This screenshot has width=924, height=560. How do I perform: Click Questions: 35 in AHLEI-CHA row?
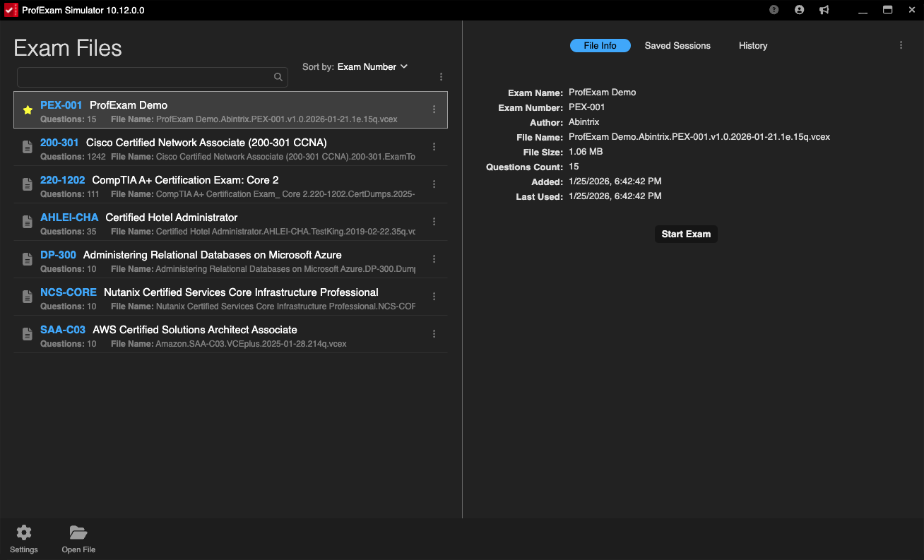69,232
